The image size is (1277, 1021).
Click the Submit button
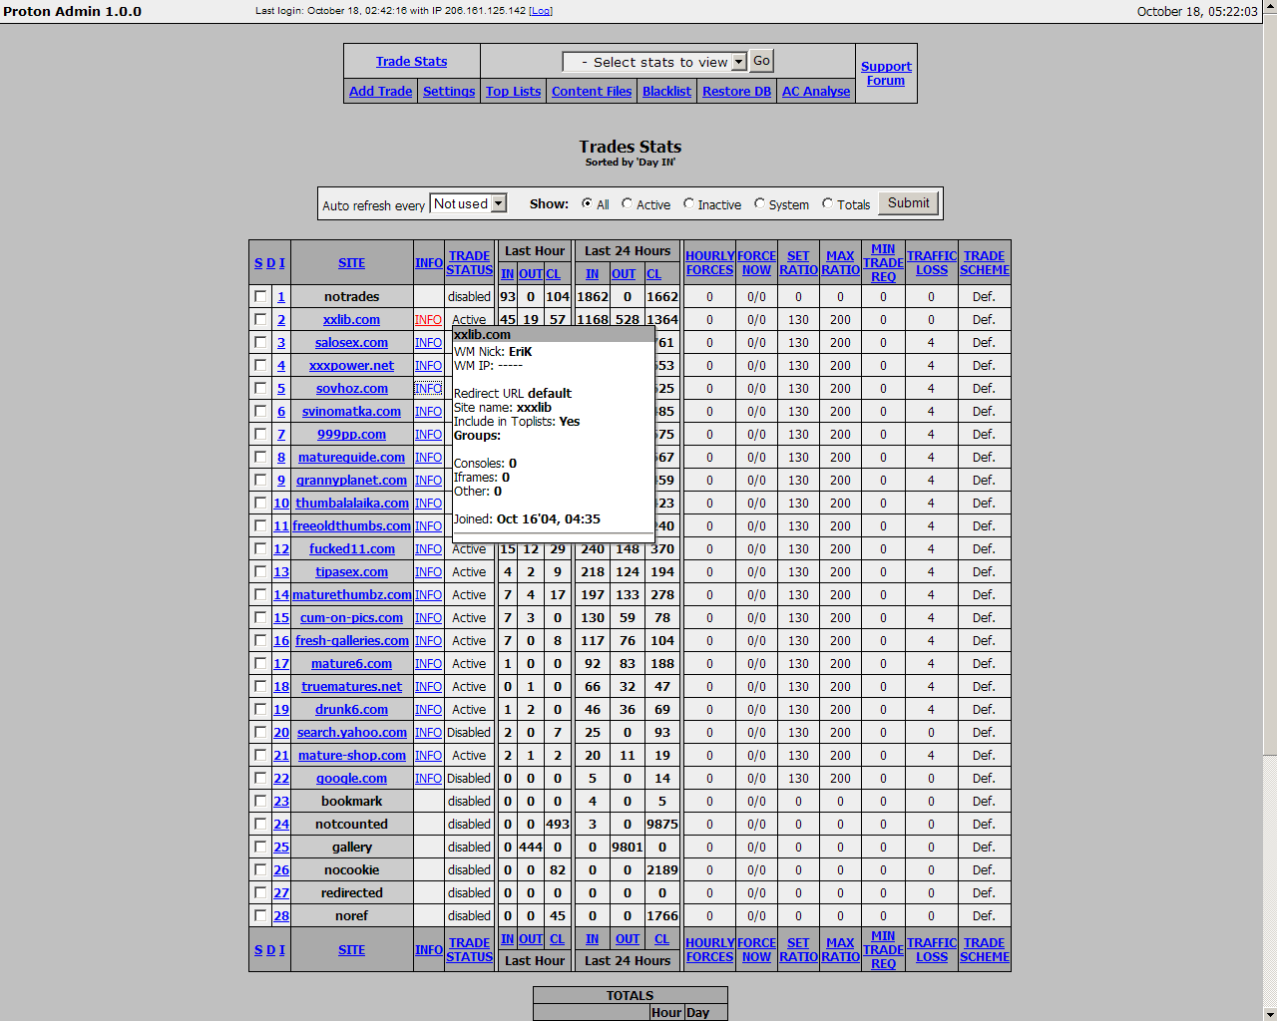[x=908, y=202]
